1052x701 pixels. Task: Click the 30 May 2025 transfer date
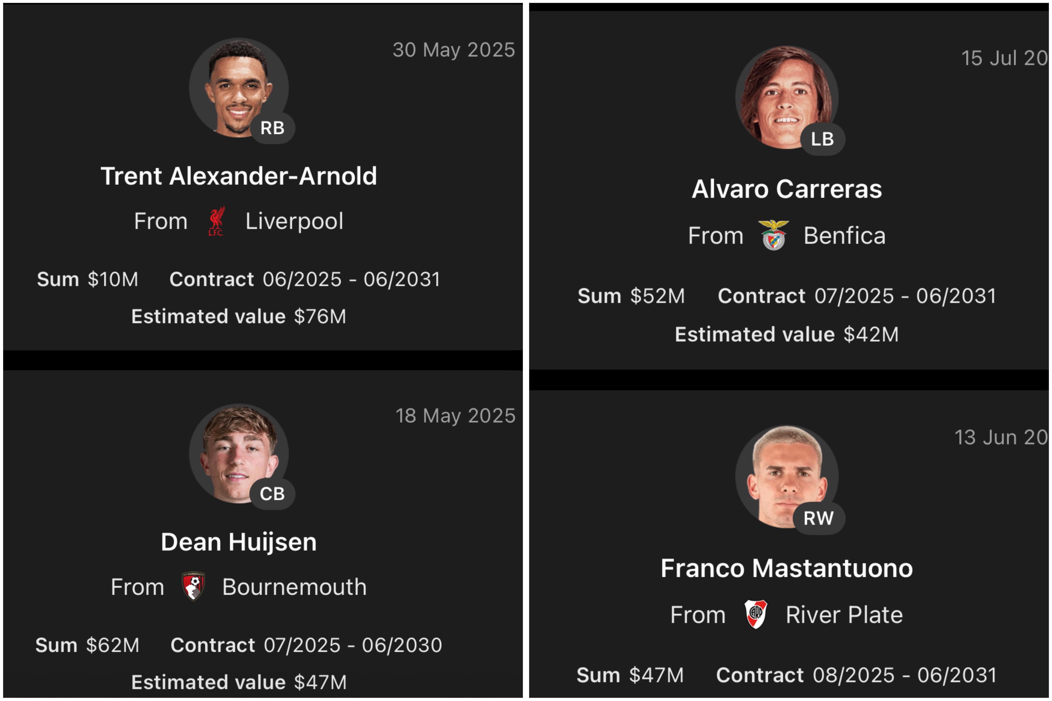click(x=453, y=50)
